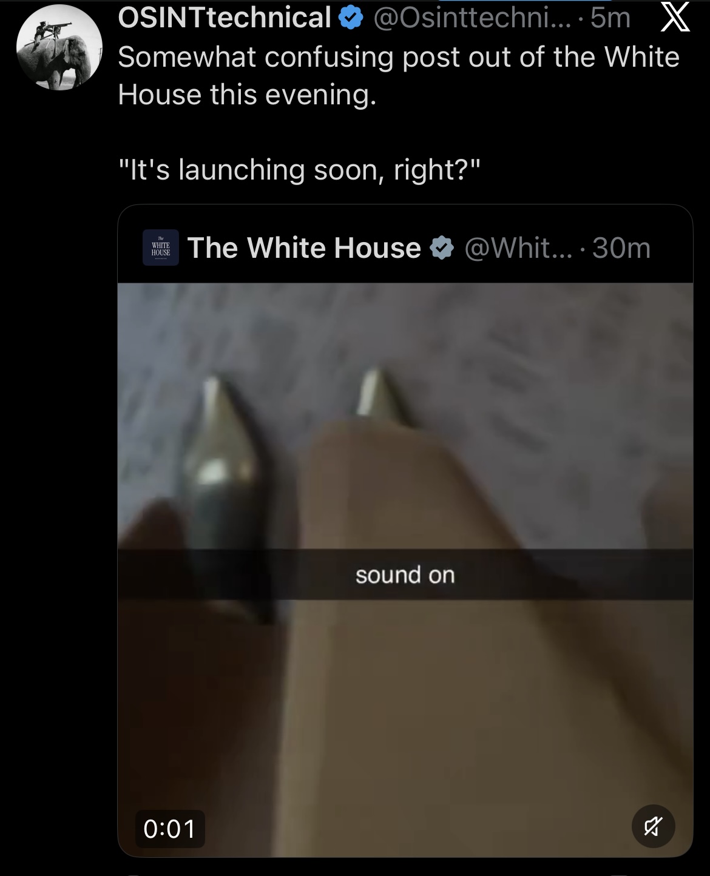Image resolution: width=710 pixels, height=876 pixels.
Task: Click the 0:01 video time indicator
Action: click(170, 829)
